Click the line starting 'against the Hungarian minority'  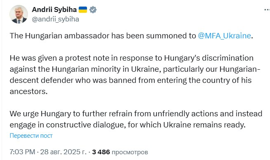click(x=135, y=69)
